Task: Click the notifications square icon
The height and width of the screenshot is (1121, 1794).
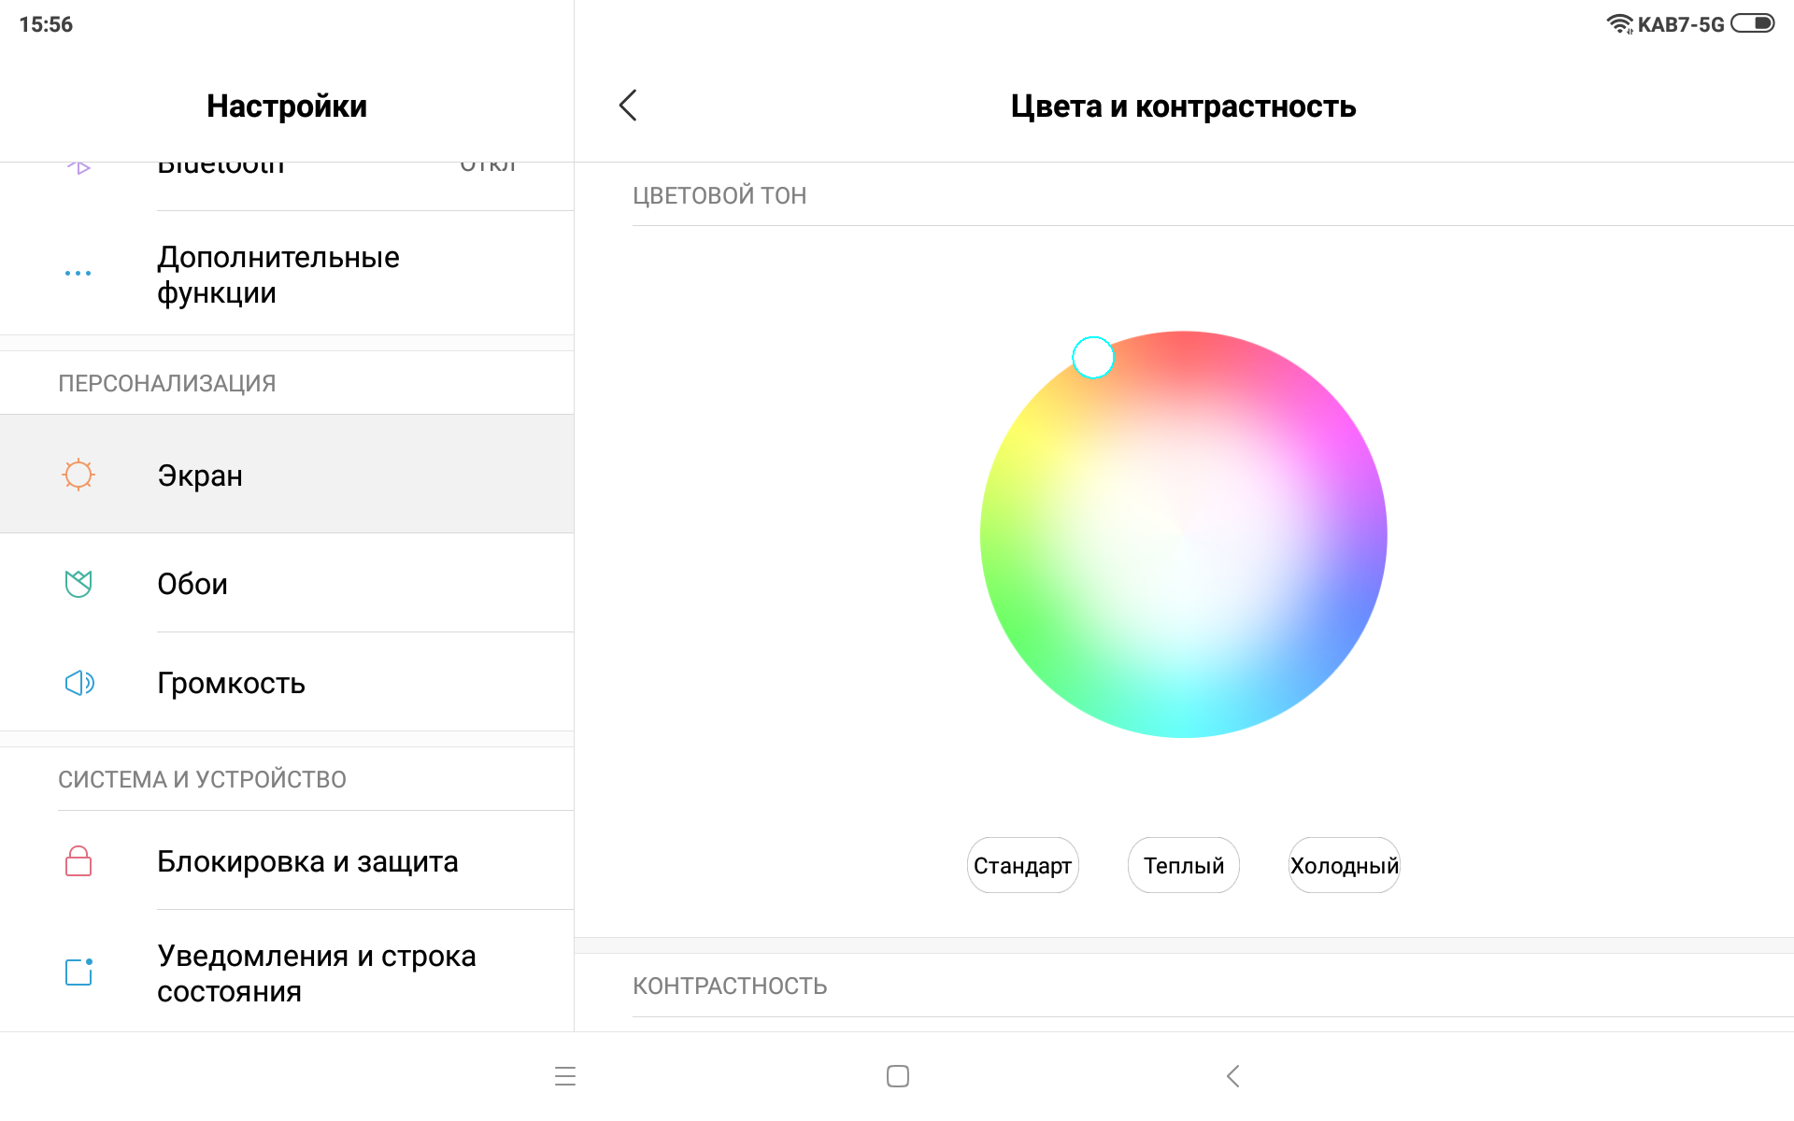Action: coord(78,972)
